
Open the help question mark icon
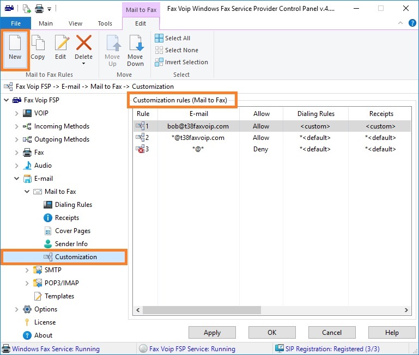[412, 23]
